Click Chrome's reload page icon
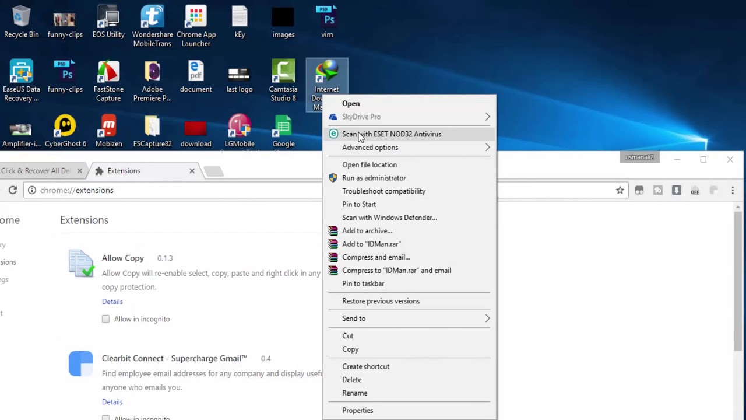Image resolution: width=746 pixels, height=420 pixels. pyautogui.click(x=12, y=190)
